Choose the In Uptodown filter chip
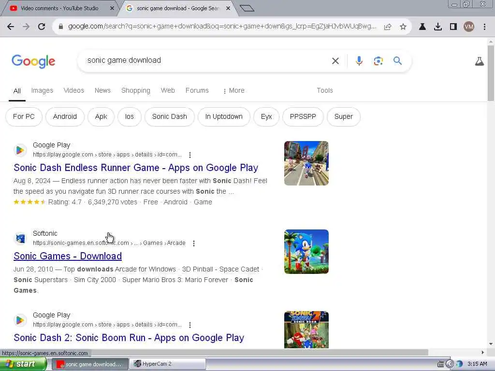This screenshot has height=371, width=495. 224,117
